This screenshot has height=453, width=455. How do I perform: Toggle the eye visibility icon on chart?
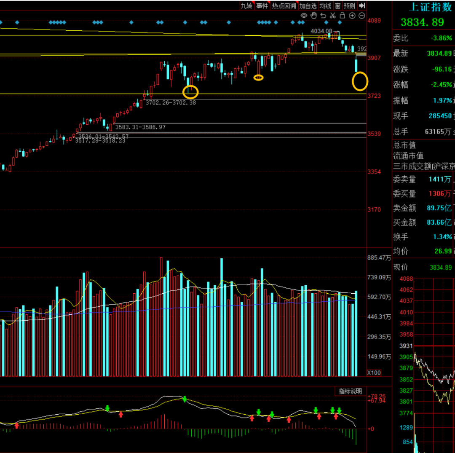303,16
